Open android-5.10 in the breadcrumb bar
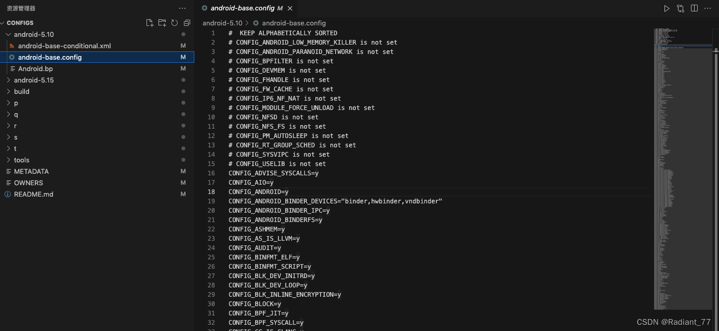 [222, 23]
